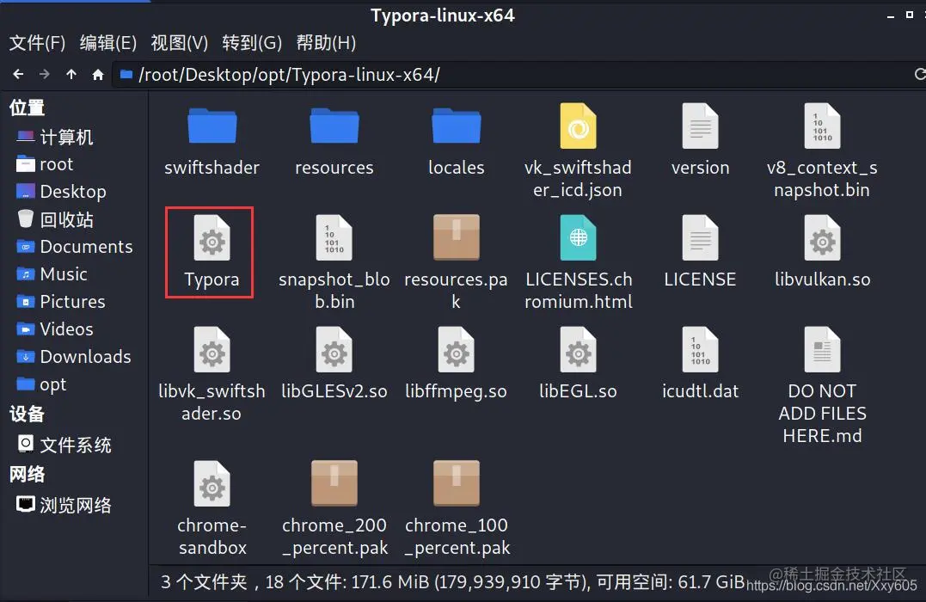Go forward with the right arrow button

point(45,75)
